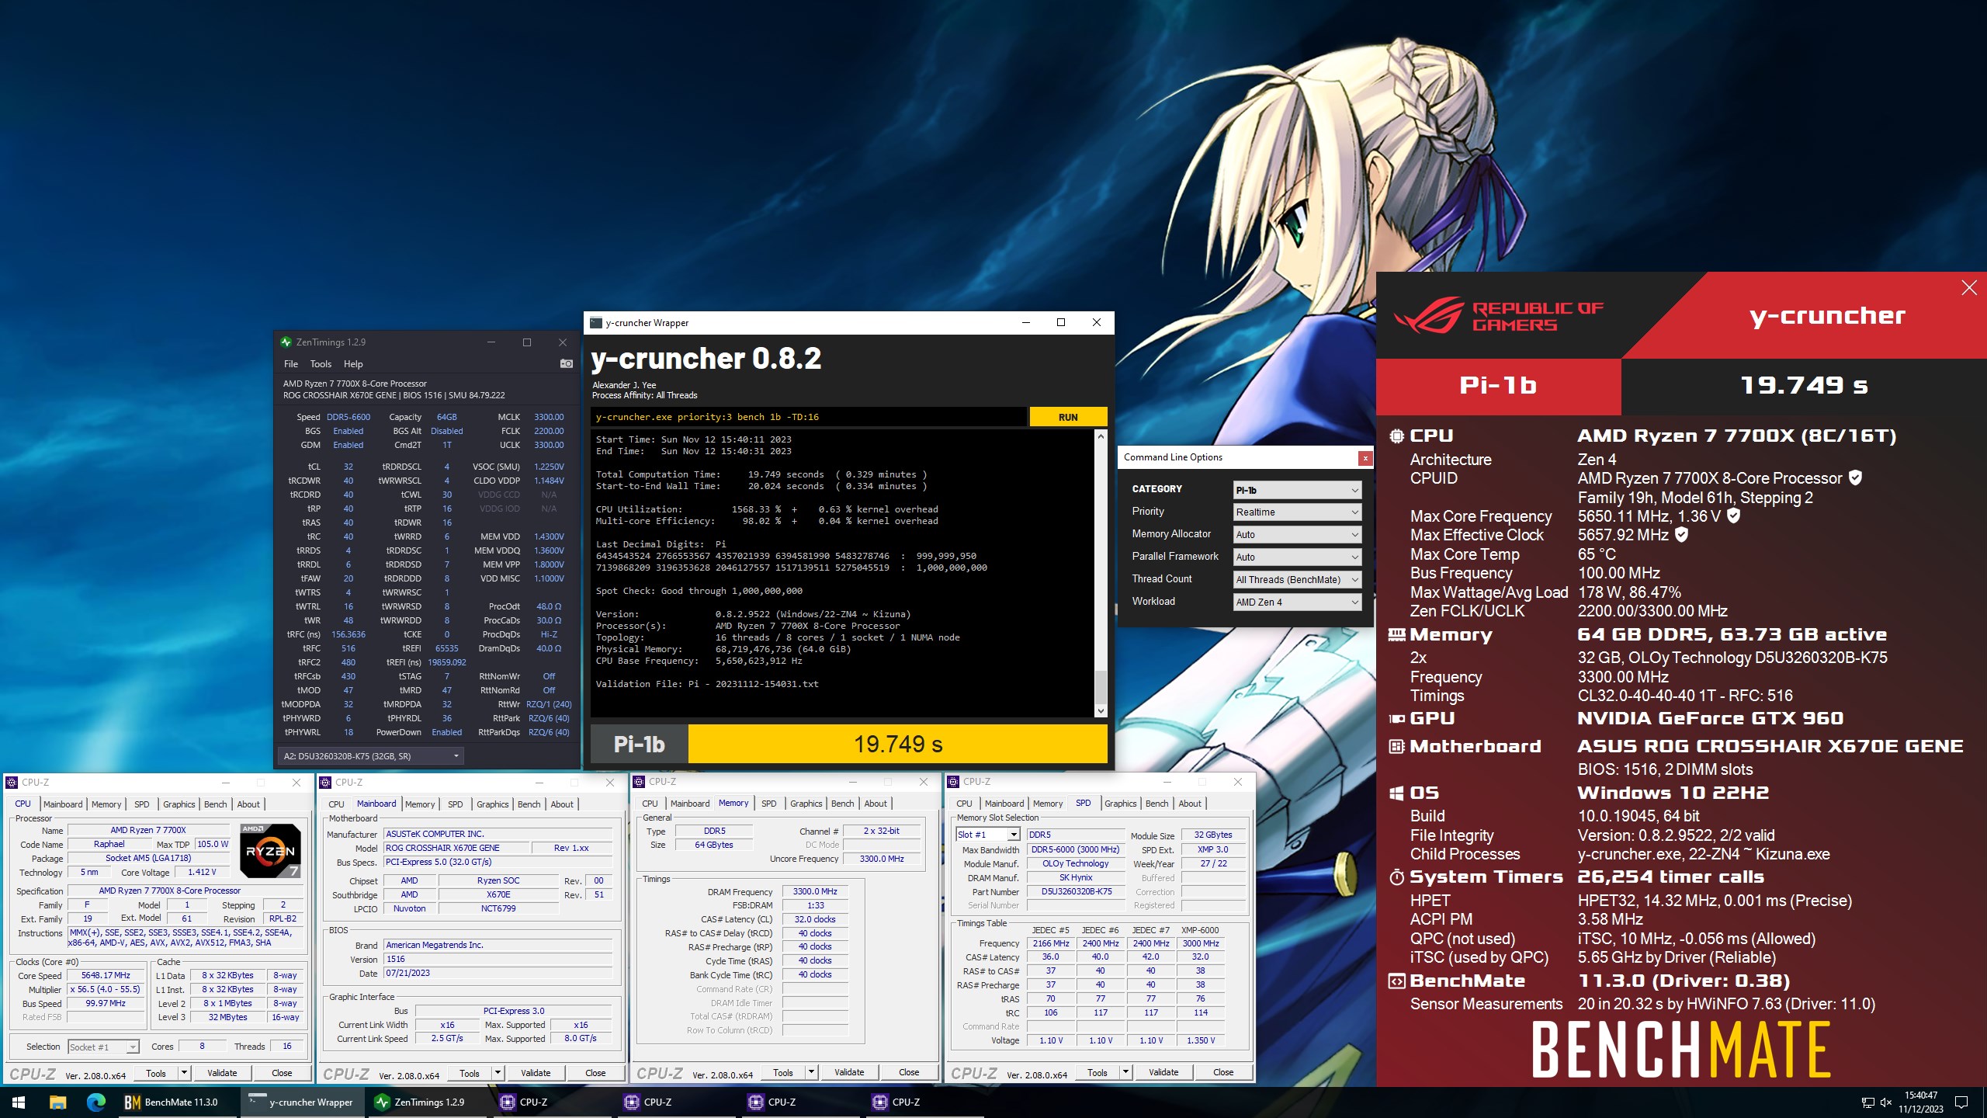Switch to Graphics tab in third CPU-Z window
This screenshot has width=1987, height=1118.
(806, 804)
